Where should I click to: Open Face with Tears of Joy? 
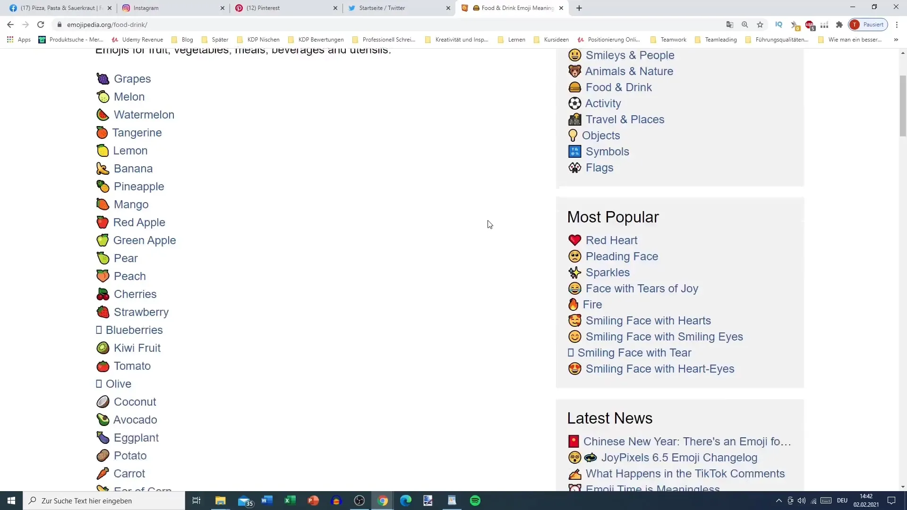pyautogui.click(x=642, y=289)
